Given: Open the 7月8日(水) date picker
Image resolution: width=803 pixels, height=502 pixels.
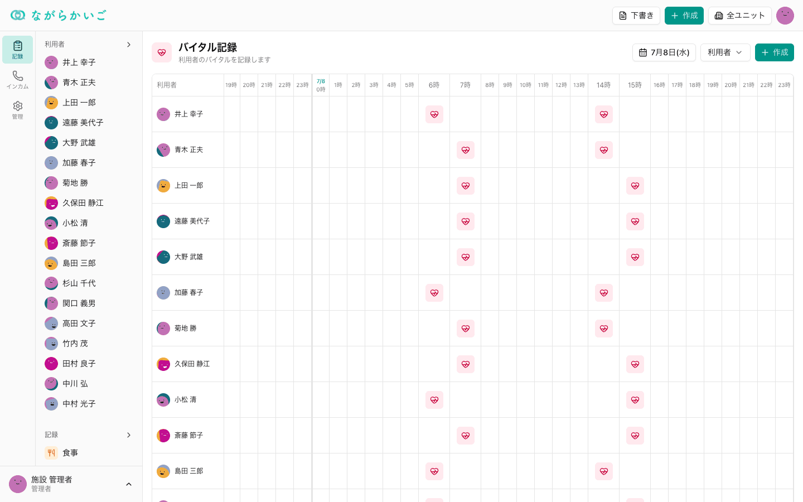Looking at the screenshot, I should tap(664, 52).
